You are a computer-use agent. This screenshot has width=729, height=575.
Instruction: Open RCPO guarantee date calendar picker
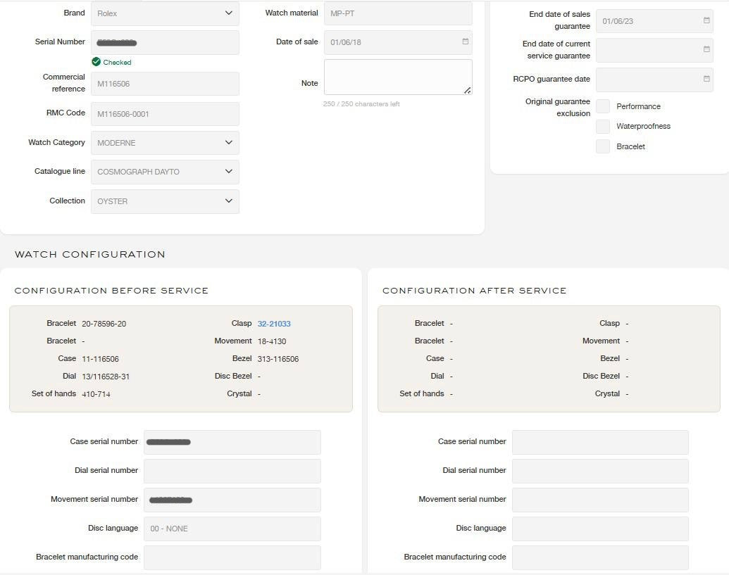click(x=706, y=79)
